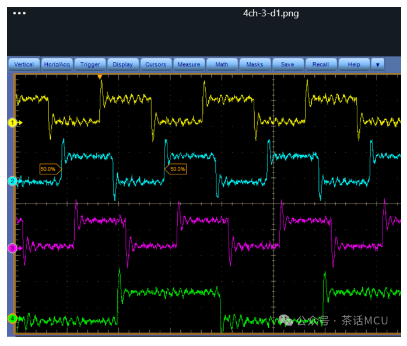Screen dimensions: 407x346
Task: Select the yellow channel 1 marker
Action: click(12, 123)
